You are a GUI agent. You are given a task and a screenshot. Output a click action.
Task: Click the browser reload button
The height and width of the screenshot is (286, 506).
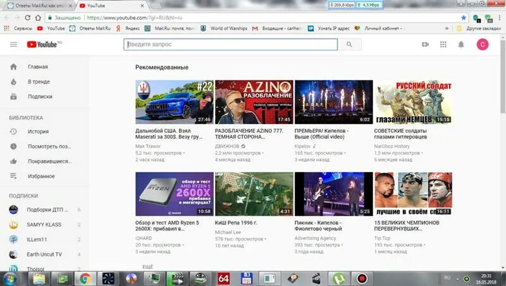(28, 18)
